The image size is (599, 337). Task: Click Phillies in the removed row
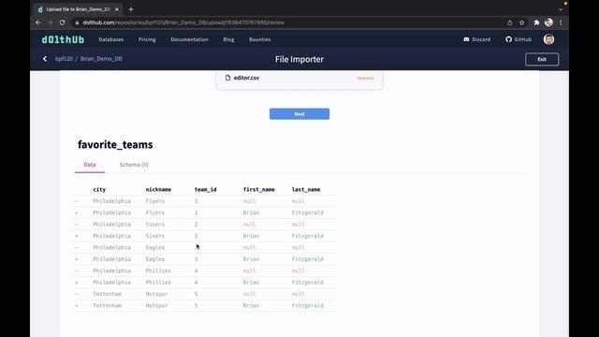[x=158, y=271]
